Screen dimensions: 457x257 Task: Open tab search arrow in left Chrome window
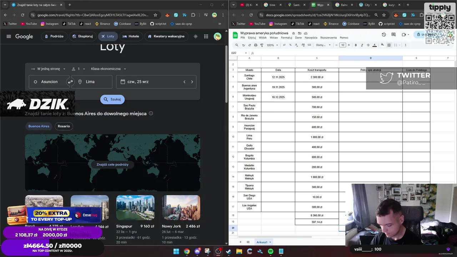click(5, 5)
